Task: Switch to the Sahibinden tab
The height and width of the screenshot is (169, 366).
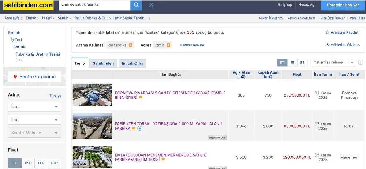Action: point(103,63)
